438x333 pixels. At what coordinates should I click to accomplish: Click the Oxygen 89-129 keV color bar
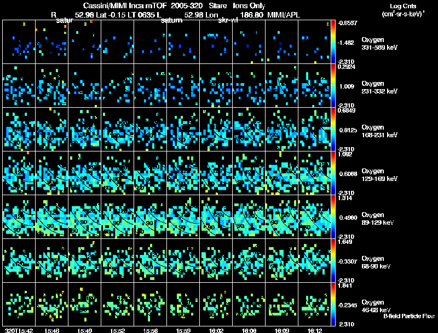click(x=333, y=217)
